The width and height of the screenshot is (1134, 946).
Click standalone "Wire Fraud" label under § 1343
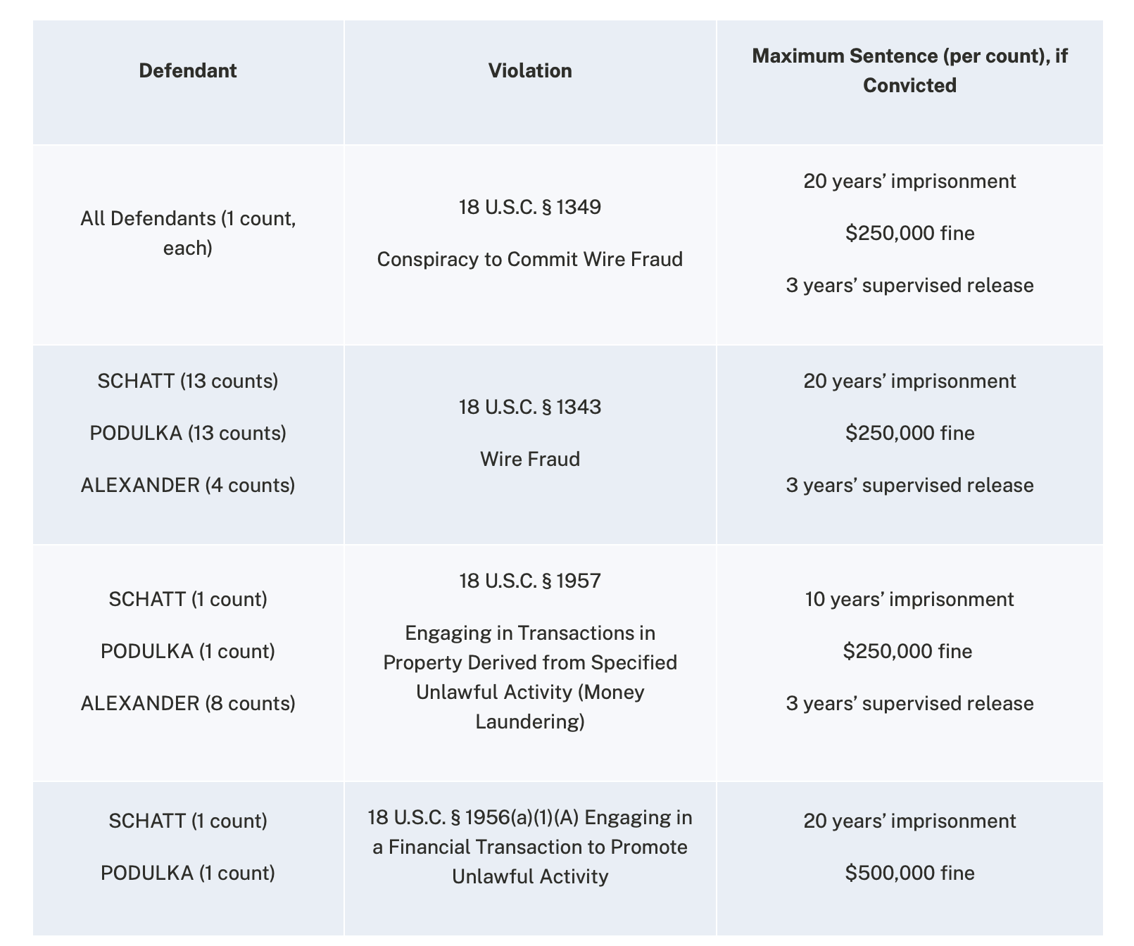530,460
